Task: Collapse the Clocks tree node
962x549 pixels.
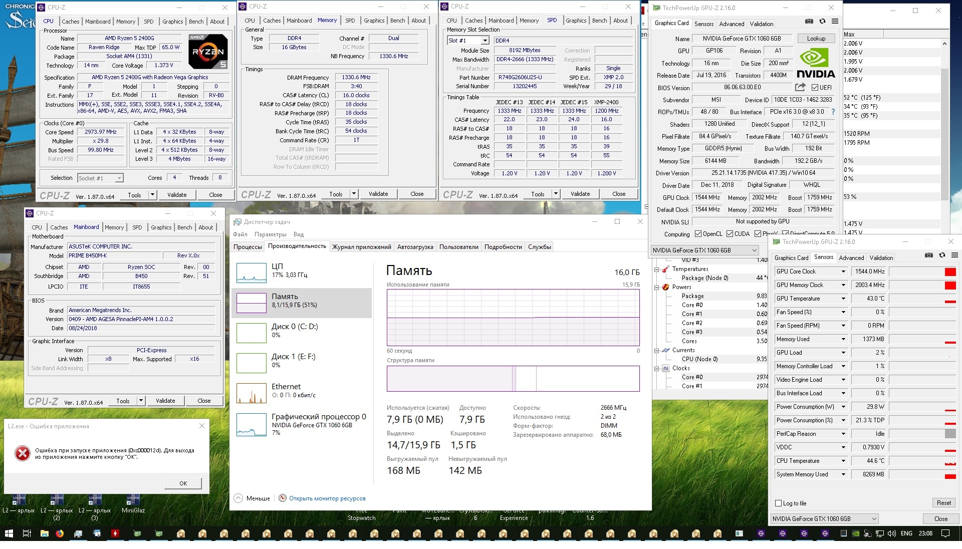Action: (x=657, y=369)
